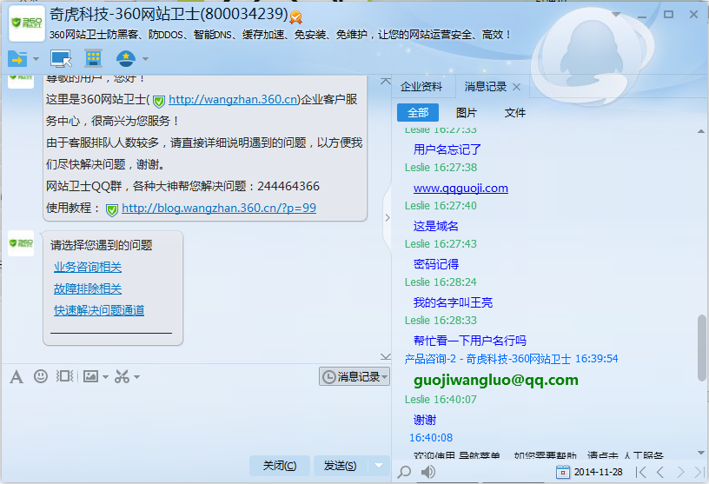Choose 故障排除相关 option
Viewport: 709px width, 484px height.
(88, 288)
